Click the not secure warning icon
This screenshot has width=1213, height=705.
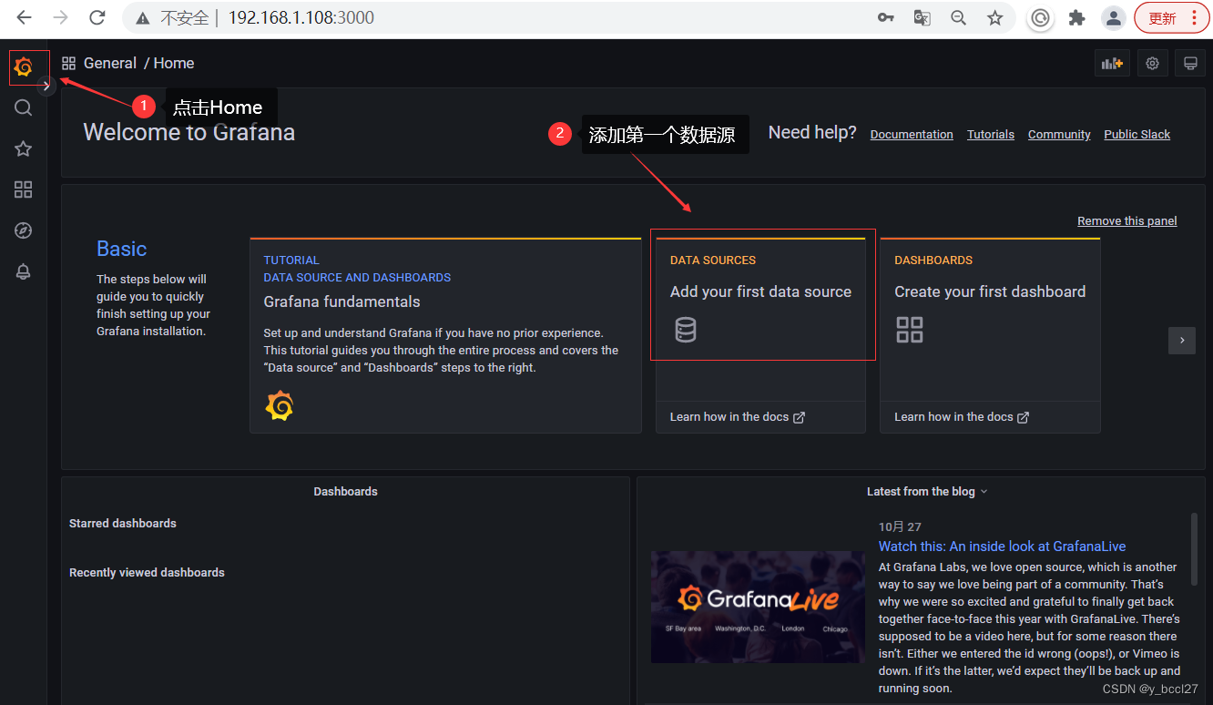(142, 18)
